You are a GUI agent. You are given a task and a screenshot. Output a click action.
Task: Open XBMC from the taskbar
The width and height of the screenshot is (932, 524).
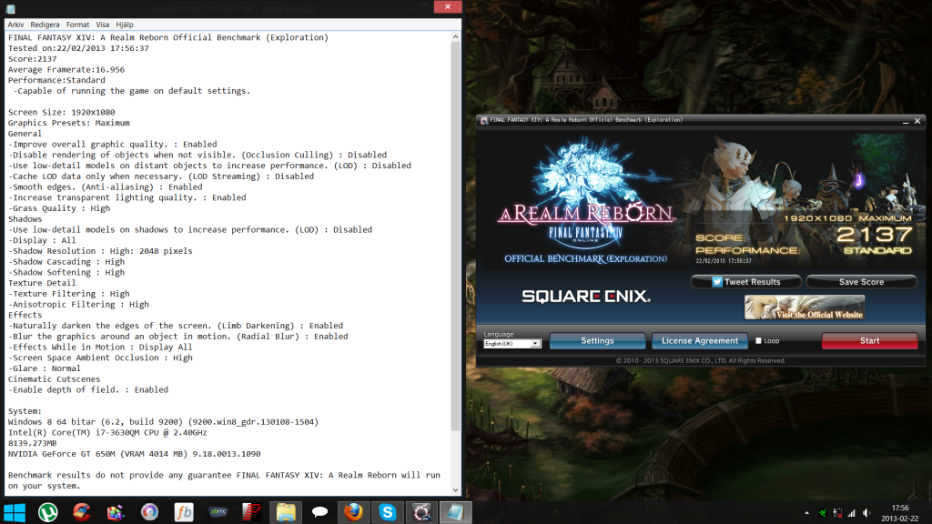218,511
